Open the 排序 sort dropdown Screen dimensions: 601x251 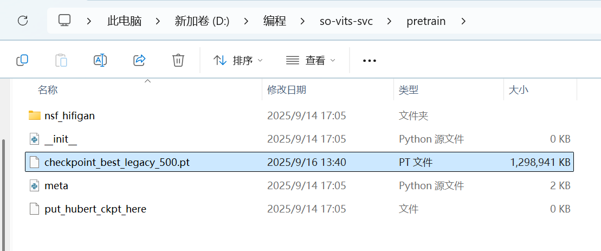tap(238, 60)
